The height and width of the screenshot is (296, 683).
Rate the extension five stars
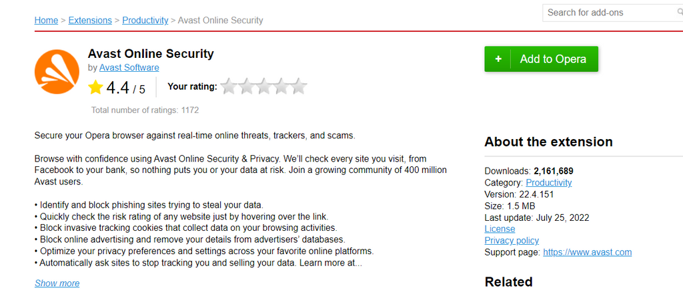point(299,86)
